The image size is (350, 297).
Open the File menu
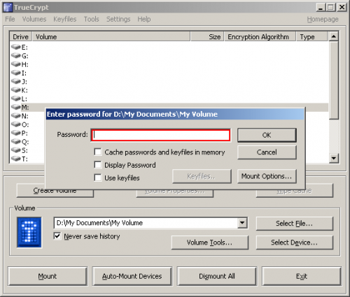point(10,19)
